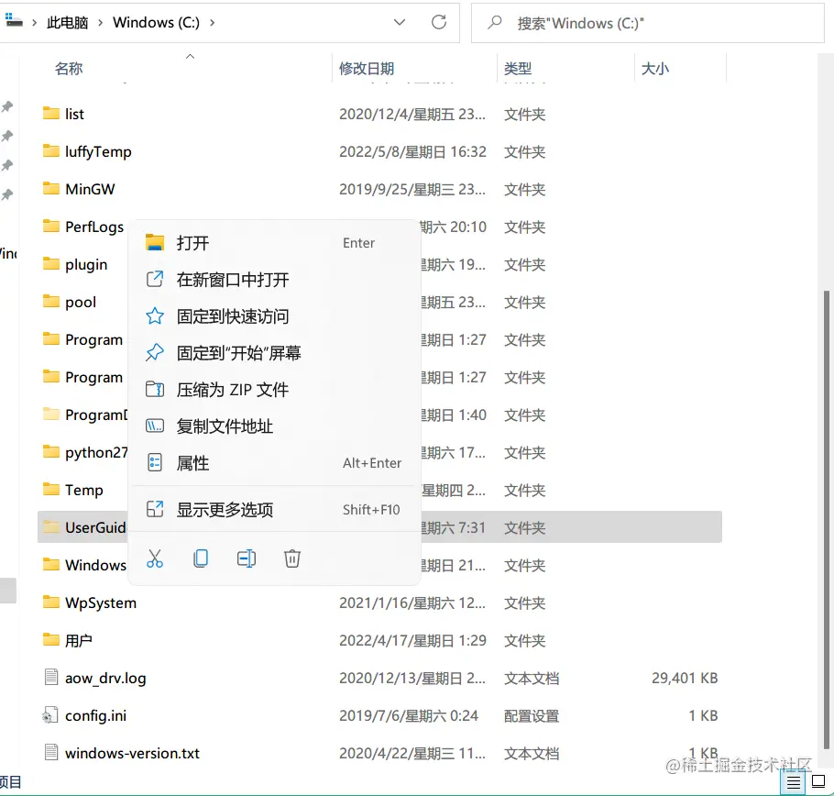Select the luffyTemp folder name
The width and height of the screenshot is (834, 796).
point(98,151)
